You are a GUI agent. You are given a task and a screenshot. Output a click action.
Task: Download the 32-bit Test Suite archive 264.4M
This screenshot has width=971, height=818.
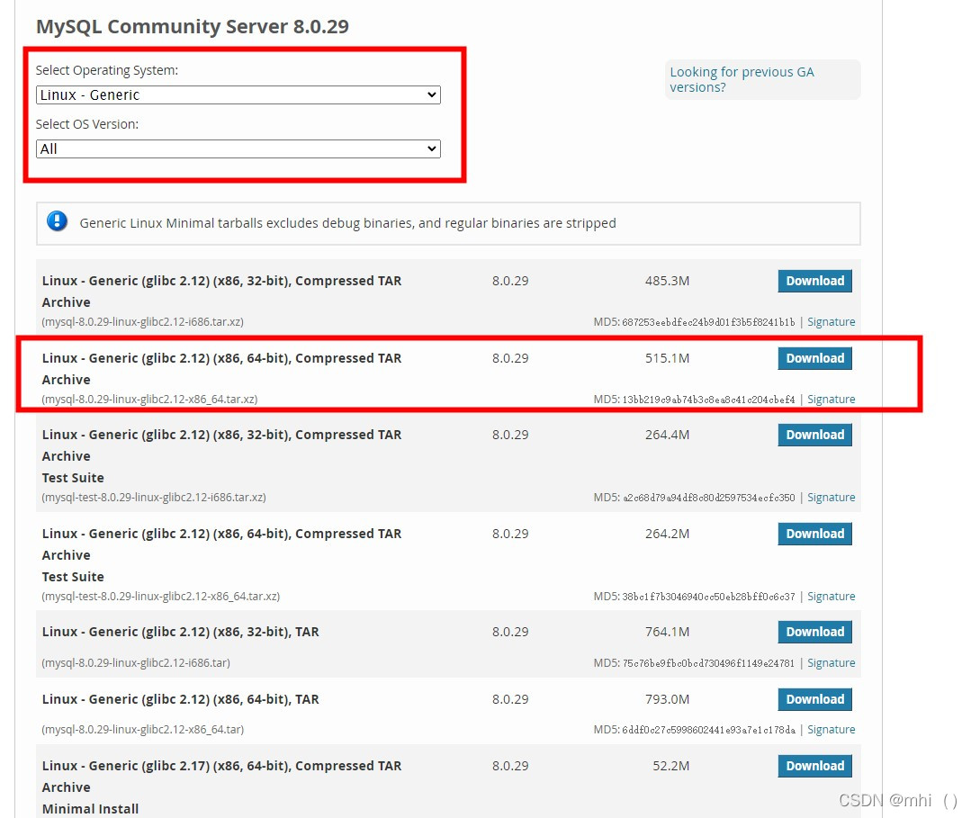click(815, 435)
